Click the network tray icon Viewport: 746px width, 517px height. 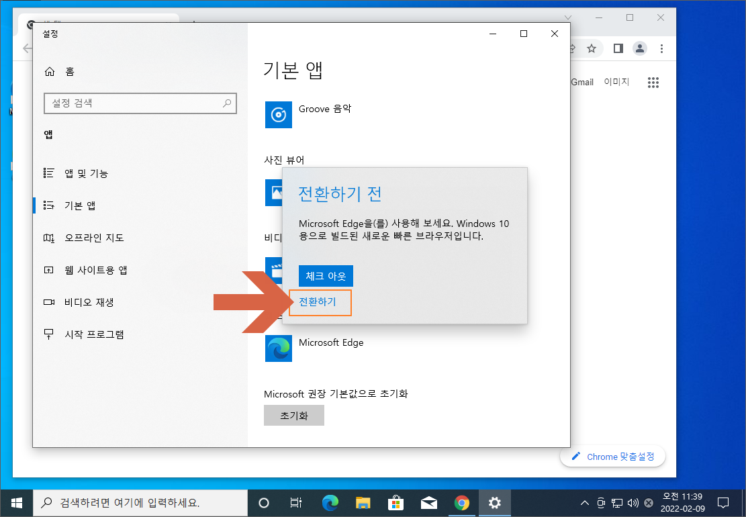tap(617, 503)
